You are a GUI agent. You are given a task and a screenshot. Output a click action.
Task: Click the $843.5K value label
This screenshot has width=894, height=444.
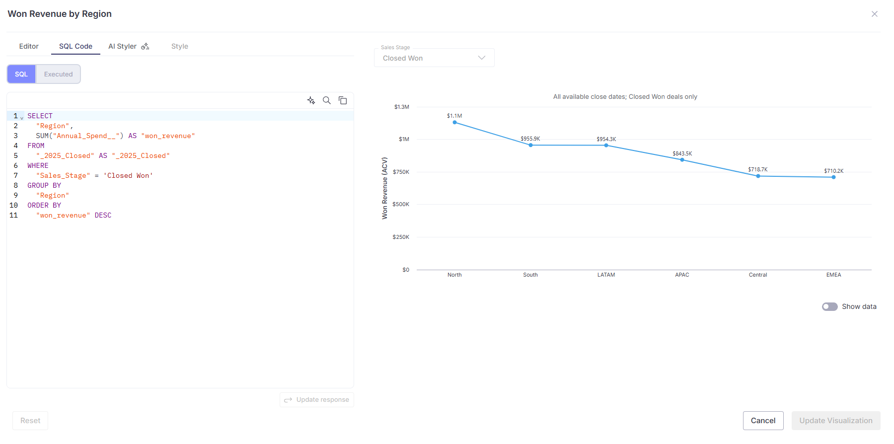pyautogui.click(x=682, y=153)
